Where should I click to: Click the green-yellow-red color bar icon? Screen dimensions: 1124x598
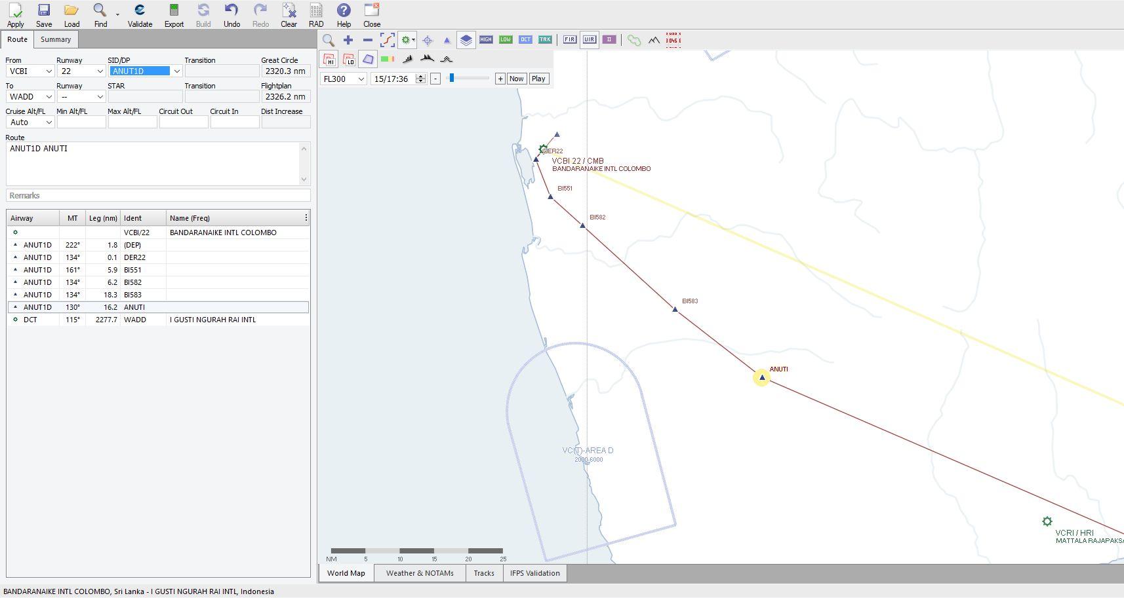[x=388, y=60]
